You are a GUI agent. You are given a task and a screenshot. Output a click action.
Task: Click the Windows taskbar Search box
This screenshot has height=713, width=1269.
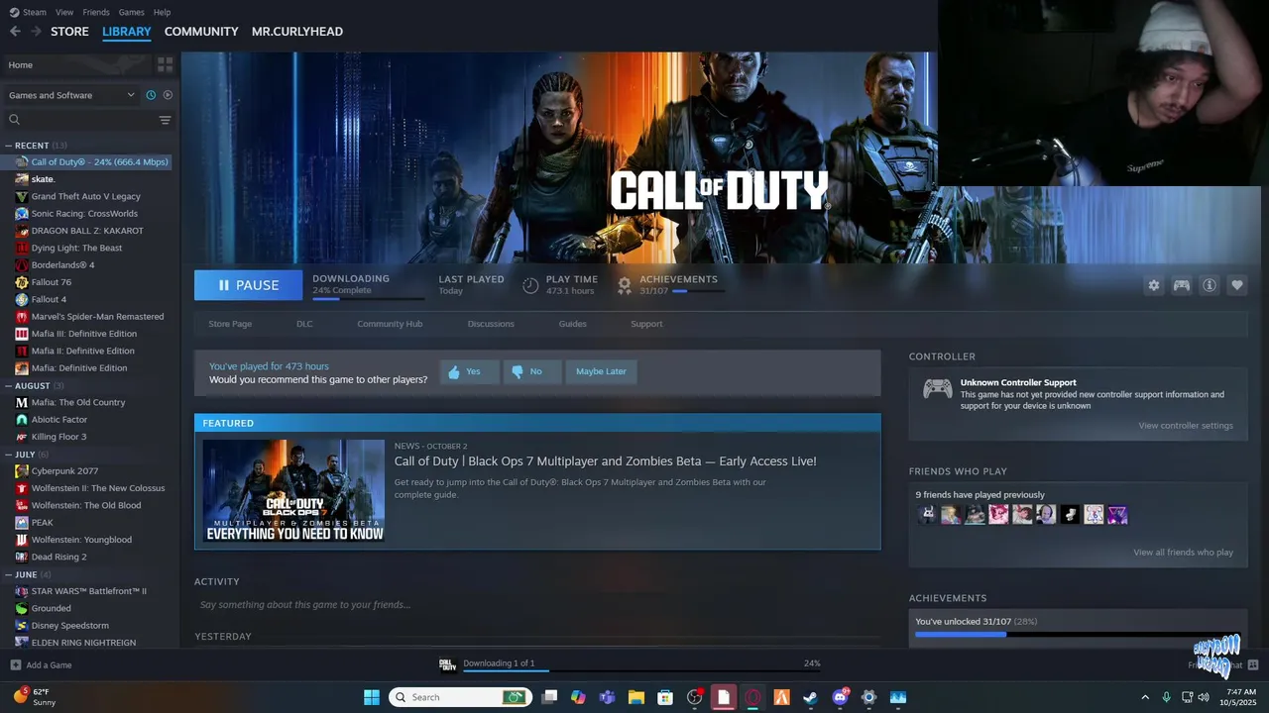pos(461,697)
